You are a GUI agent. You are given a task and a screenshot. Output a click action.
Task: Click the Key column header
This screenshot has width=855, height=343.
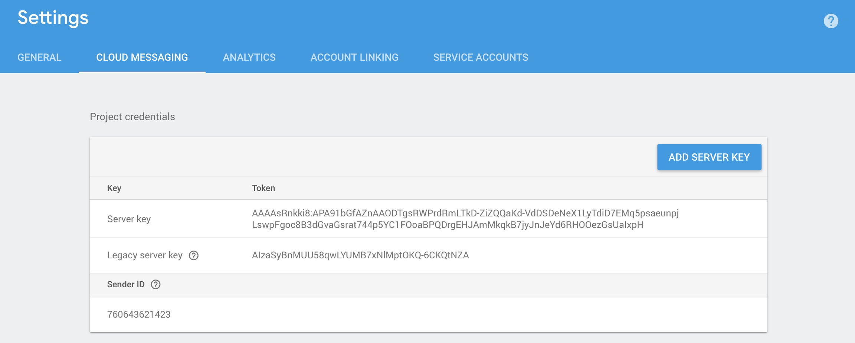114,188
